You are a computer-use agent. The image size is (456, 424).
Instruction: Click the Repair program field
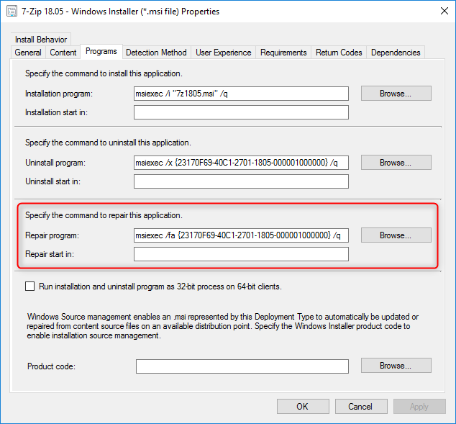coord(241,235)
